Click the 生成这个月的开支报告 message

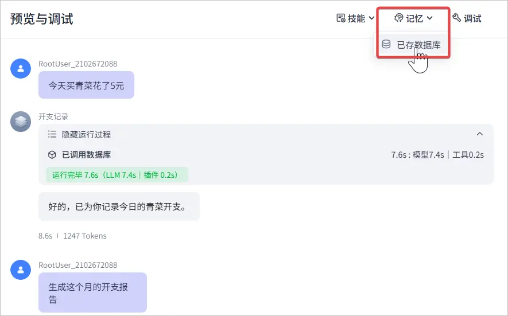92,292
